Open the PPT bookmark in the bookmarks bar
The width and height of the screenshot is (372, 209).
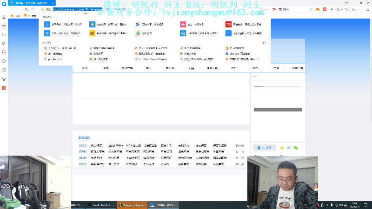[30, 16]
